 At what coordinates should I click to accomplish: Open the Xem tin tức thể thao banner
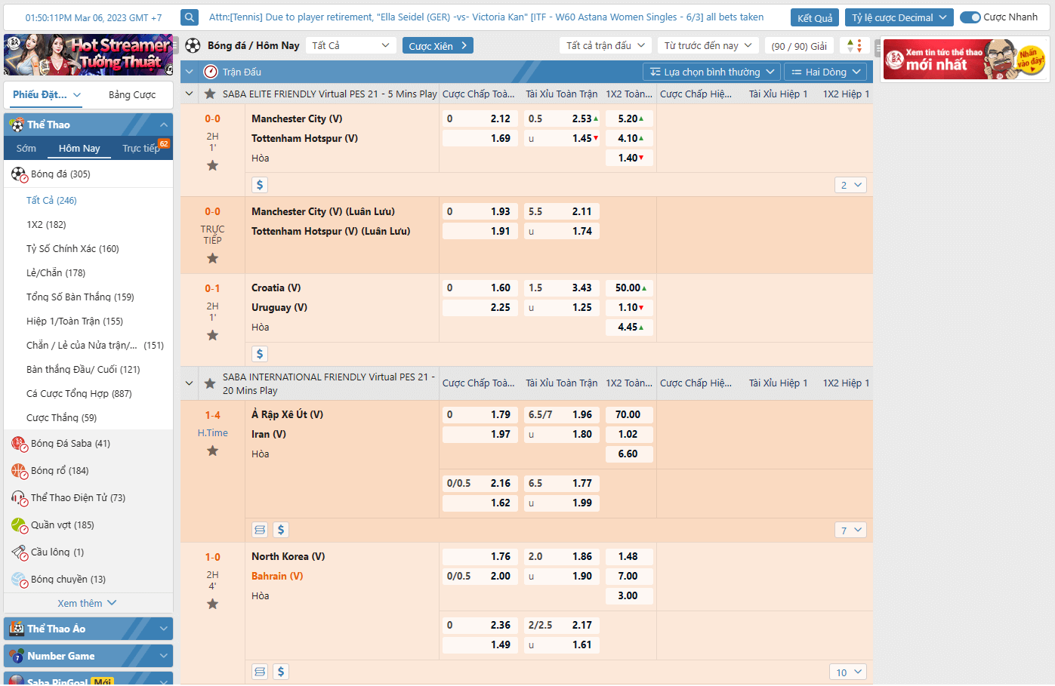(965, 60)
